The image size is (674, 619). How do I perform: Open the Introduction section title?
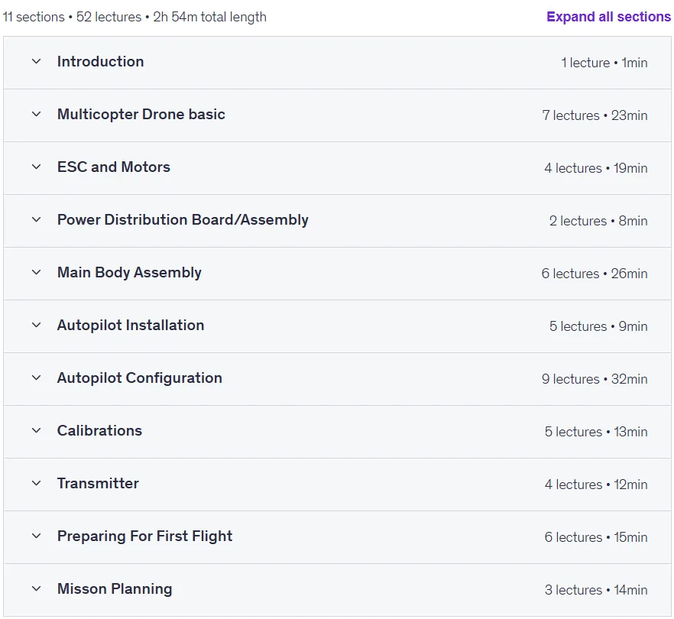101,61
